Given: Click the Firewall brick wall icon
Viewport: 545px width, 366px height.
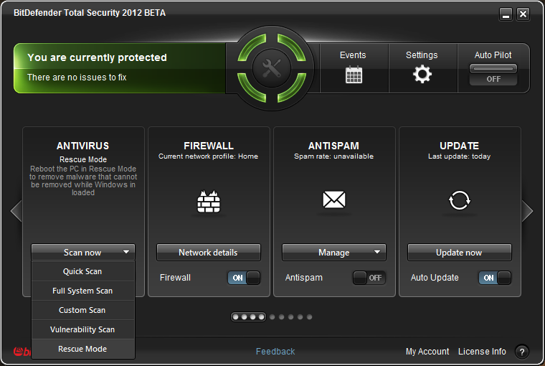Looking at the screenshot, I should pos(209,202).
